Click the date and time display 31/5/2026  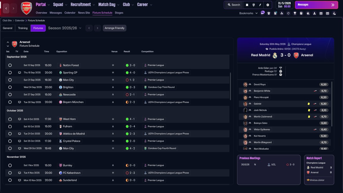click(x=284, y=5)
